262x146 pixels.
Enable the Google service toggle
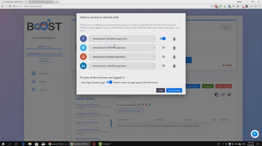pyautogui.click(x=162, y=57)
